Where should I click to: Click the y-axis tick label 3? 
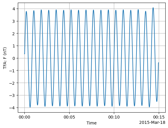pos(14,21)
